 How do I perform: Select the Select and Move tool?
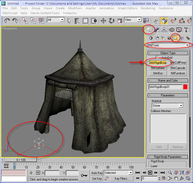point(103,21)
